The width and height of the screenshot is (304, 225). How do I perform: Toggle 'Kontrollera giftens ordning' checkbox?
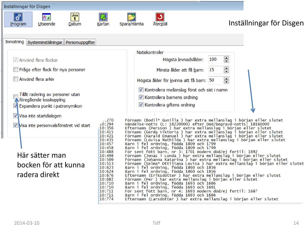pyautogui.click(x=141, y=105)
